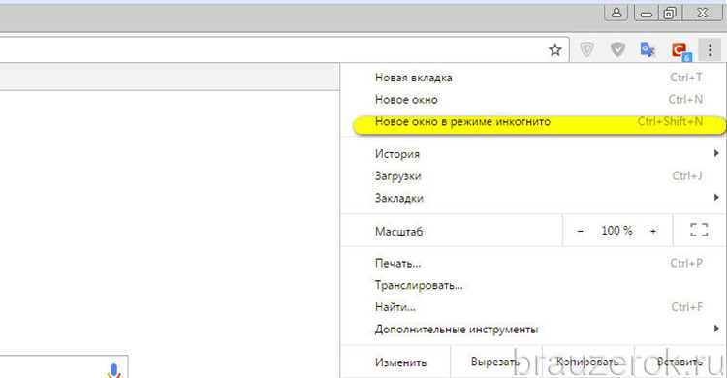Click the light gray shield extension icon
The width and height of the screenshot is (727, 378).
pyautogui.click(x=586, y=49)
